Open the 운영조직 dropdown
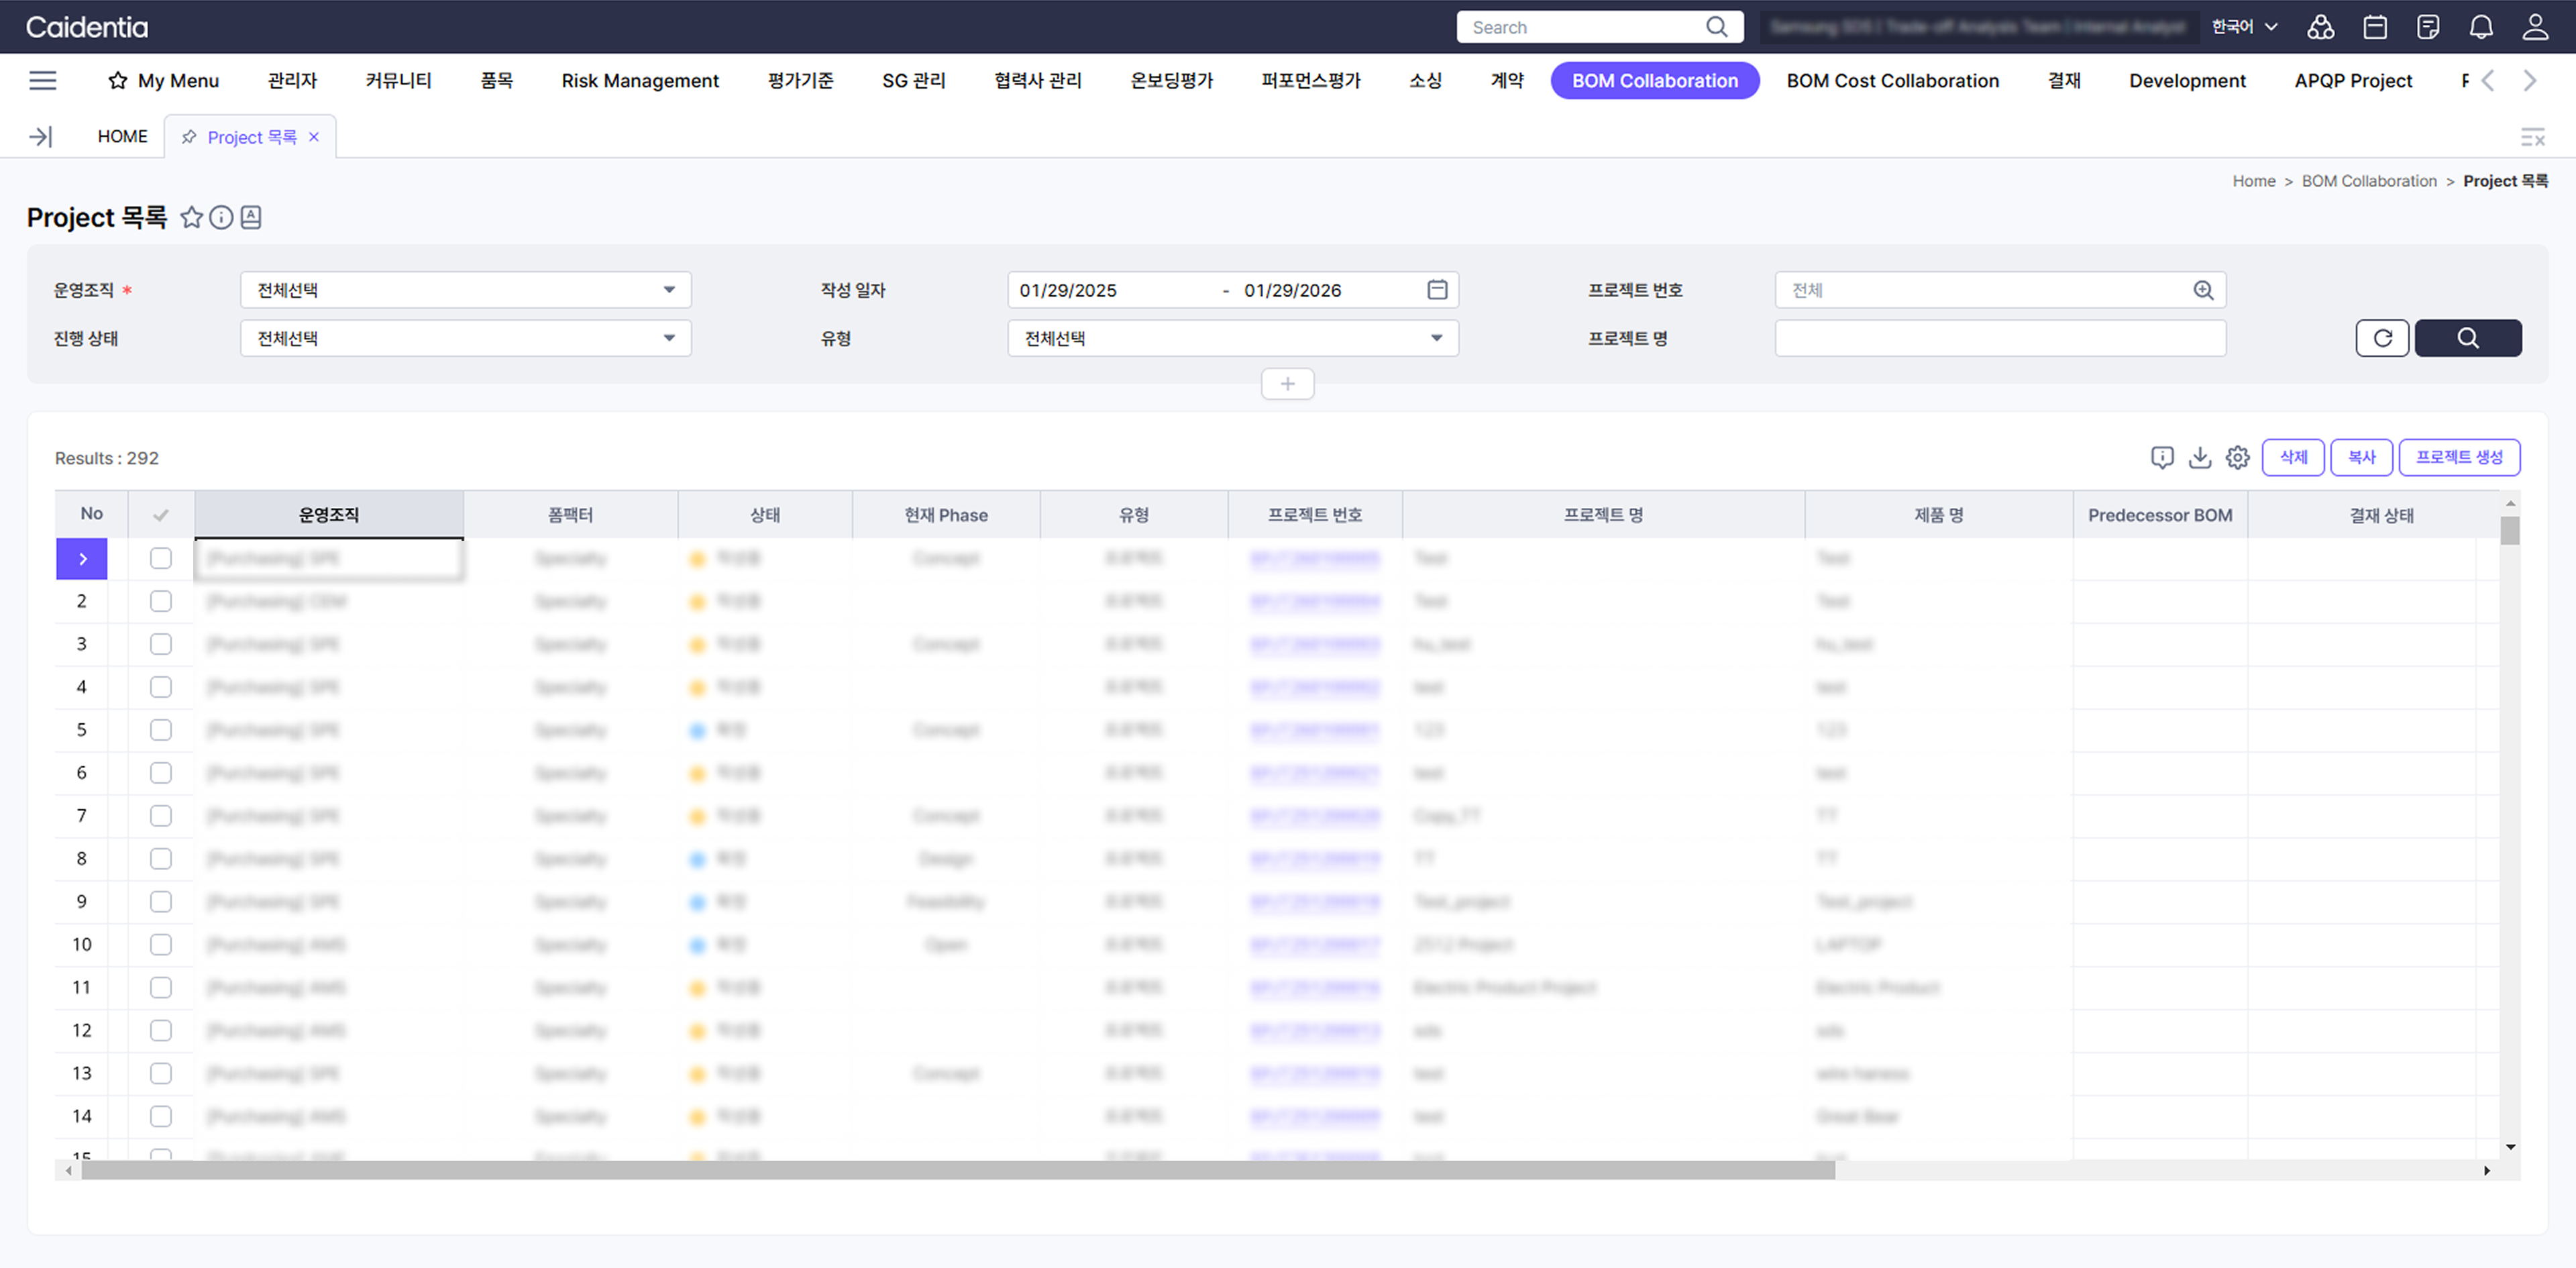Screen dimensions: 2576x1268 tap(466, 290)
